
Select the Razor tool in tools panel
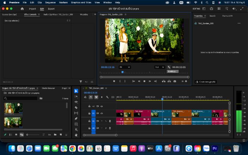coord(76,107)
